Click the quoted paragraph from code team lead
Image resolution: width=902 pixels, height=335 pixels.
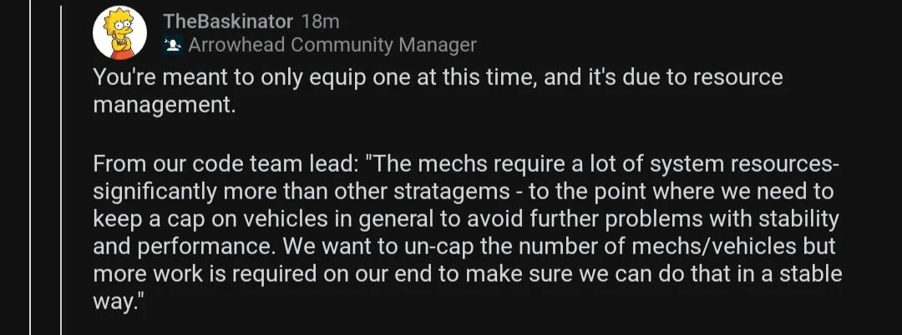[x=467, y=233]
